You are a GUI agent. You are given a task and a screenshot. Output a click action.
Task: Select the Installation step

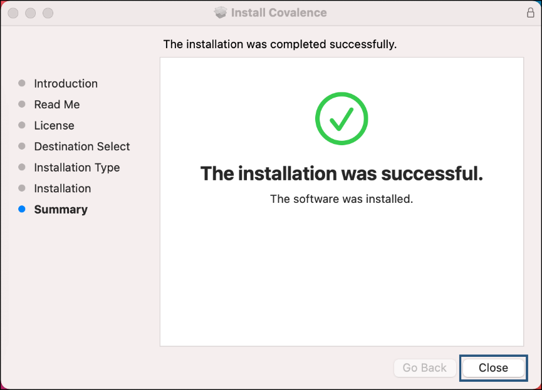[63, 188]
